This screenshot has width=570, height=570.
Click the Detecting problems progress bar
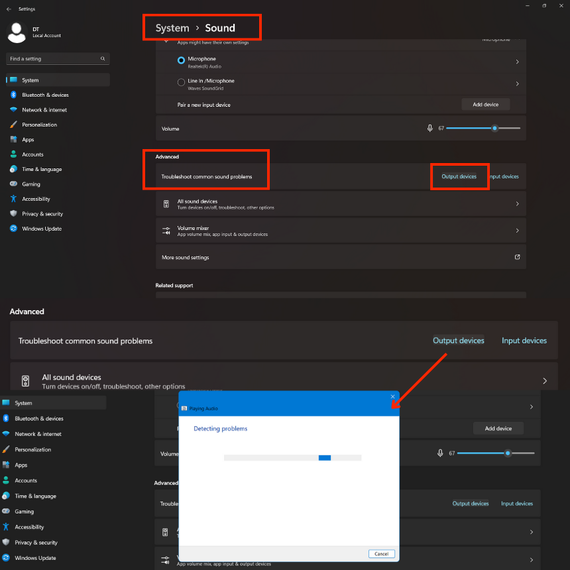pos(293,458)
